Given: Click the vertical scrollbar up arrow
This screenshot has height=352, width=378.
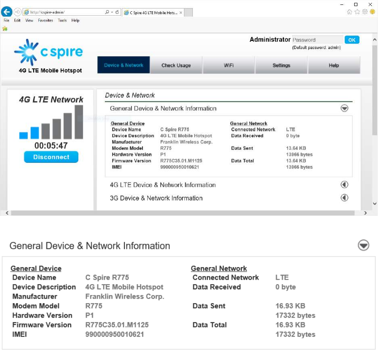Looking at the screenshot, I should point(375,40).
